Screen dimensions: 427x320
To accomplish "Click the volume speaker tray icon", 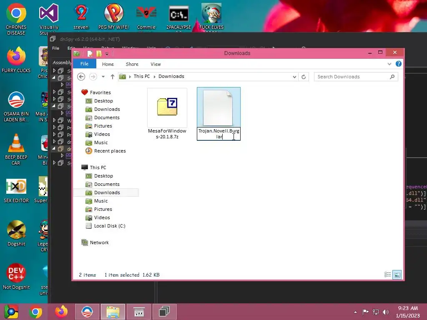I will point(385,312).
